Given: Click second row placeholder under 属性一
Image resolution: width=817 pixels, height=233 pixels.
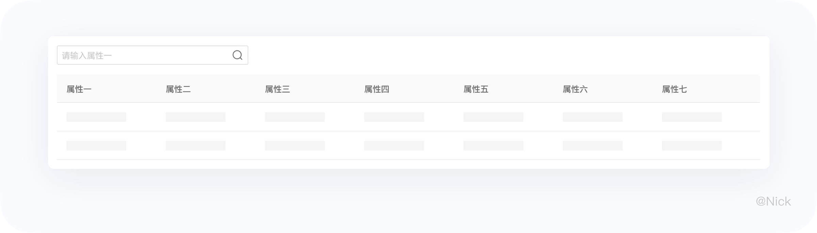Looking at the screenshot, I should click(96, 145).
